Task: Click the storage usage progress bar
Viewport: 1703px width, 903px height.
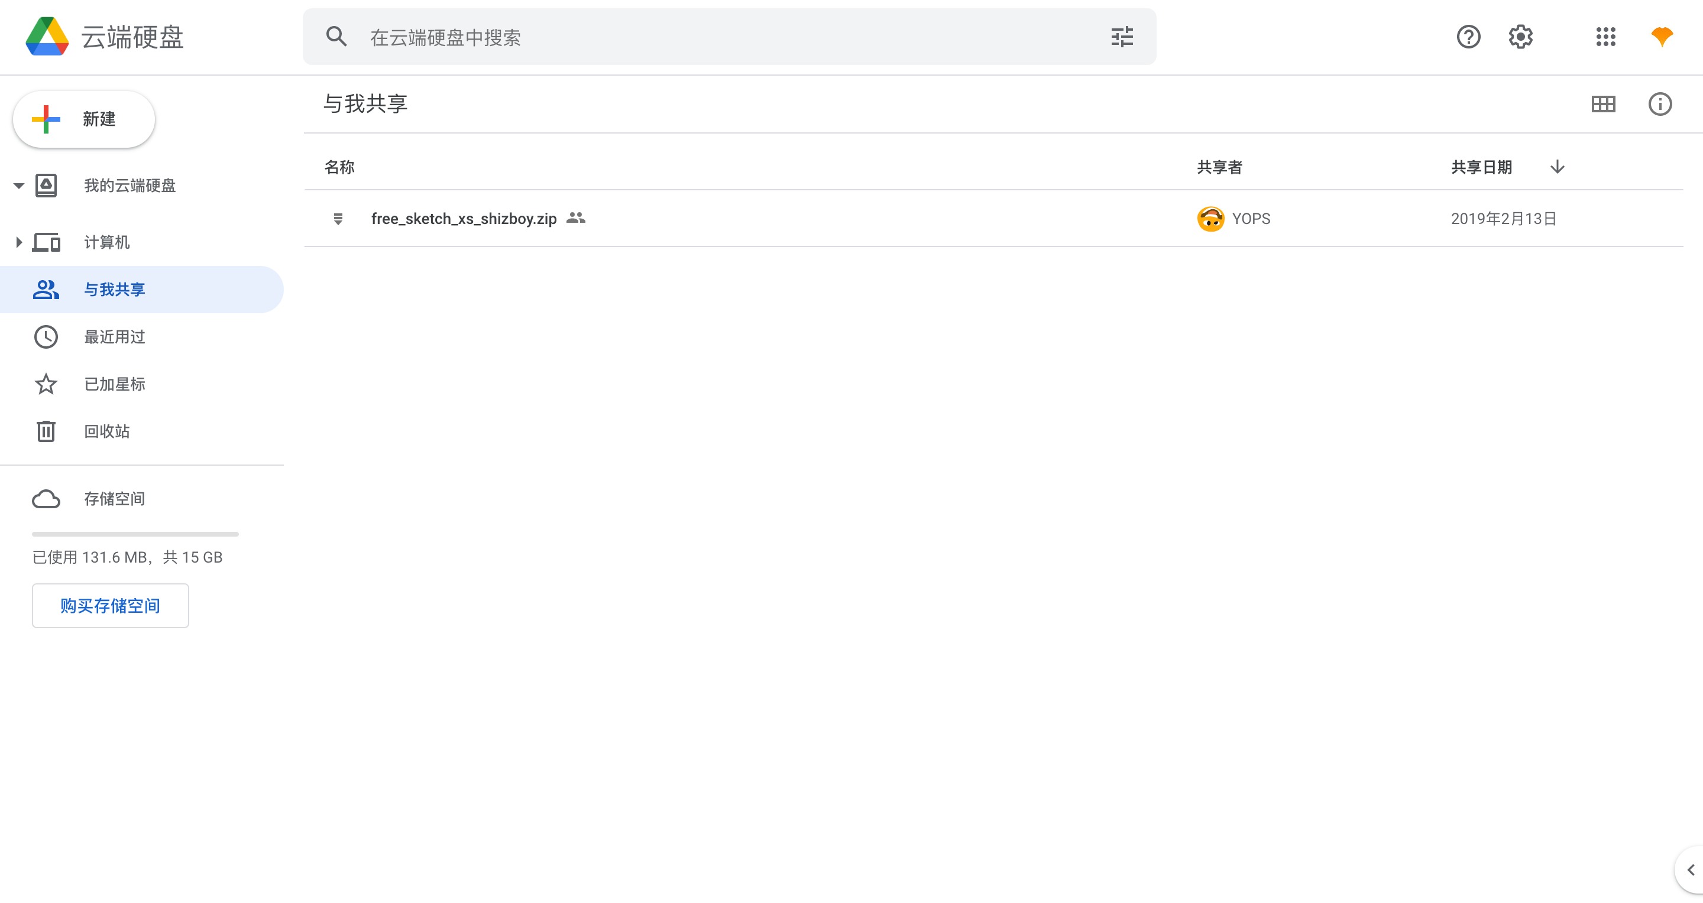Action: (135, 534)
